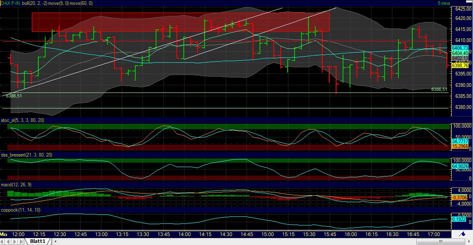Click the next-sheet arrow icon near Blatt1
Viewport: 473px width, 245px height.
point(15,241)
